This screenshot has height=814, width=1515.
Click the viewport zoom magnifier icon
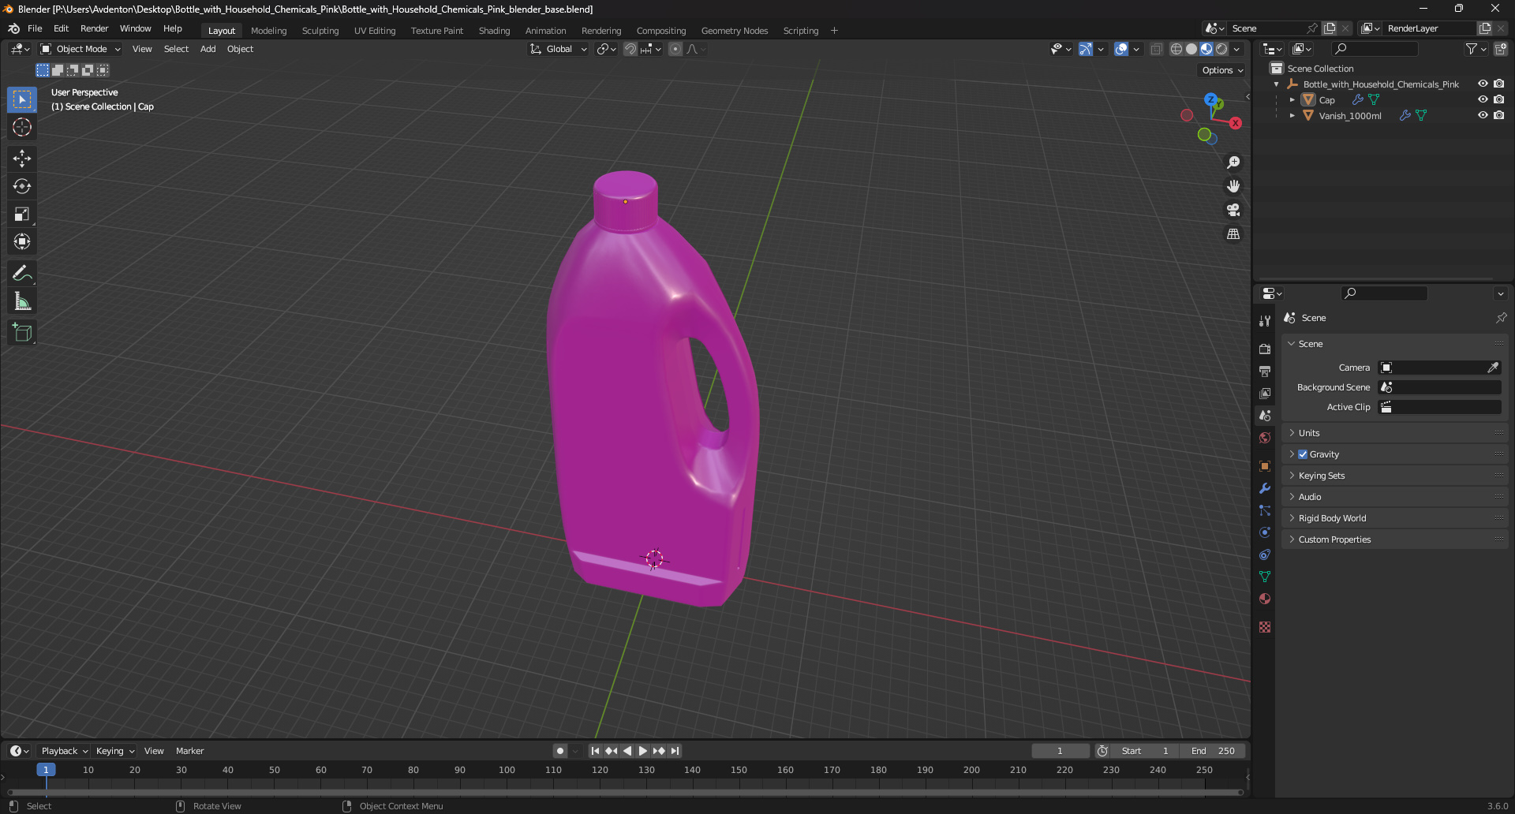pyautogui.click(x=1233, y=162)
